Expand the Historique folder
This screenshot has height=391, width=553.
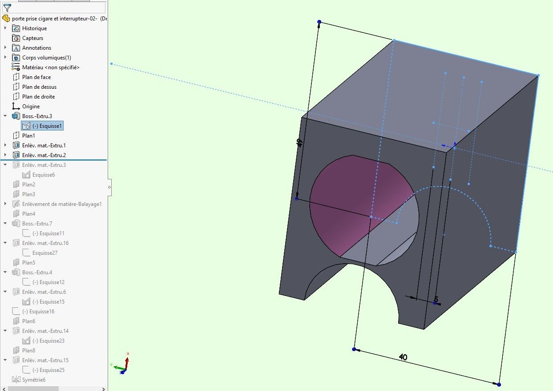pos(5,28)
